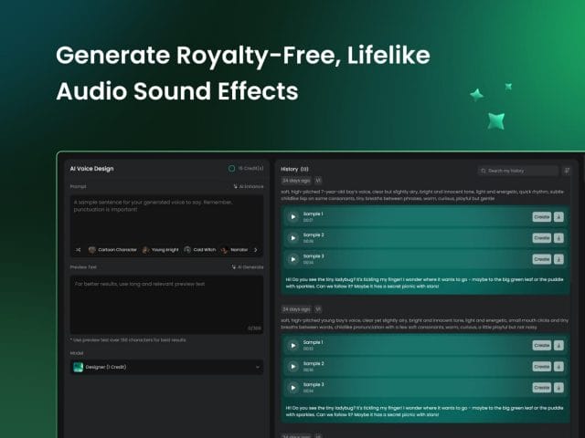Expand the Designer model dropdown
This screenshot has width=585, height=438.
pos(258,367)
